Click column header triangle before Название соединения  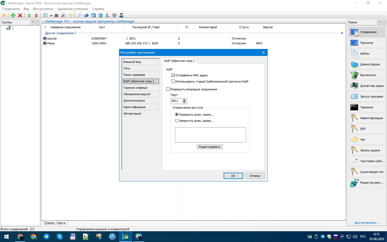click(x=45, y=27)
